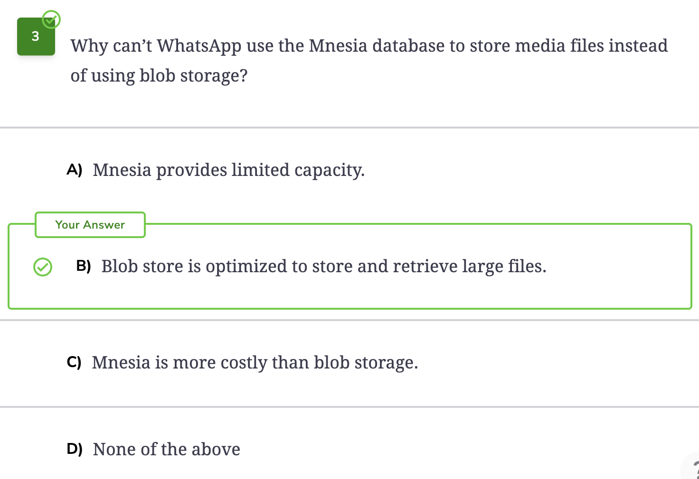The image size is (699, 479).
Task: Click the question line ending blob storage?
Action: [159, 76]
